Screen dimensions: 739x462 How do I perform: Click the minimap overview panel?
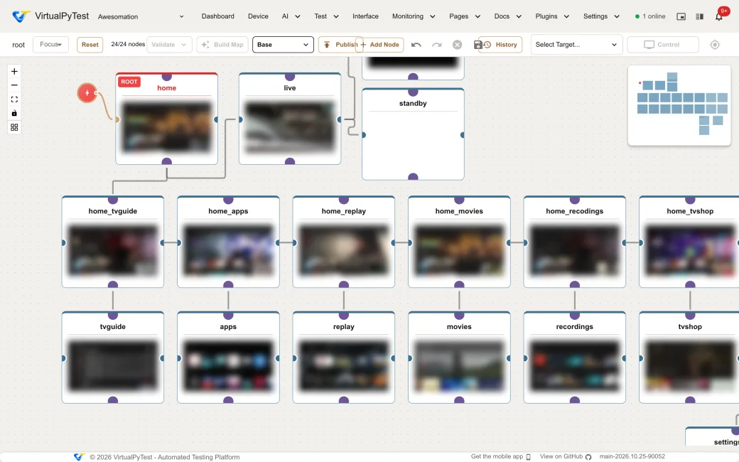coord(679,105)
